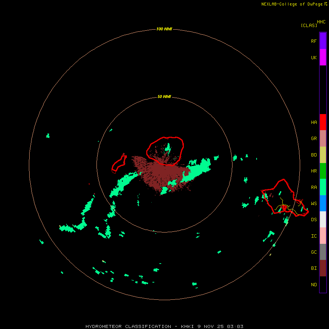The width and height of the screenshot is (329, 329).
Task: Click the WS blue legend swatch
Action: (323, 203)
